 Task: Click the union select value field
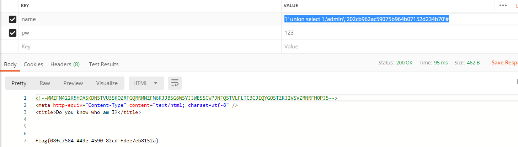coord(400,19)
